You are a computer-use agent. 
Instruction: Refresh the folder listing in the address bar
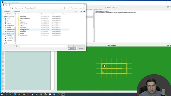65,8
